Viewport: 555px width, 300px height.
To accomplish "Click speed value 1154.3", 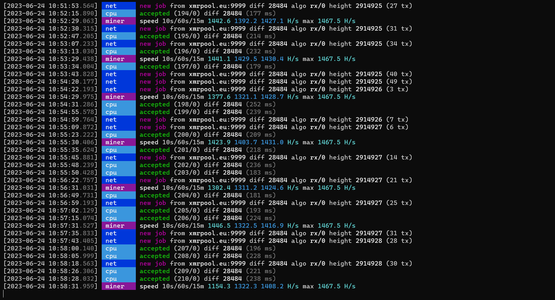I will 219,286.
